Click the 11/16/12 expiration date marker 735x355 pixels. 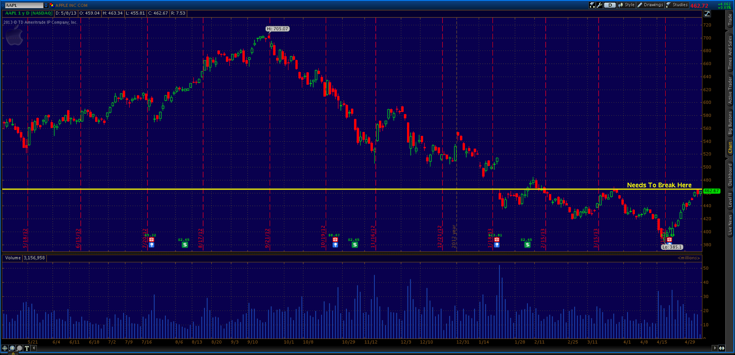pos(373,237)
